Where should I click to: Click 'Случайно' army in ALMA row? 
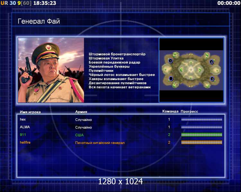click(x=84, y=127)
